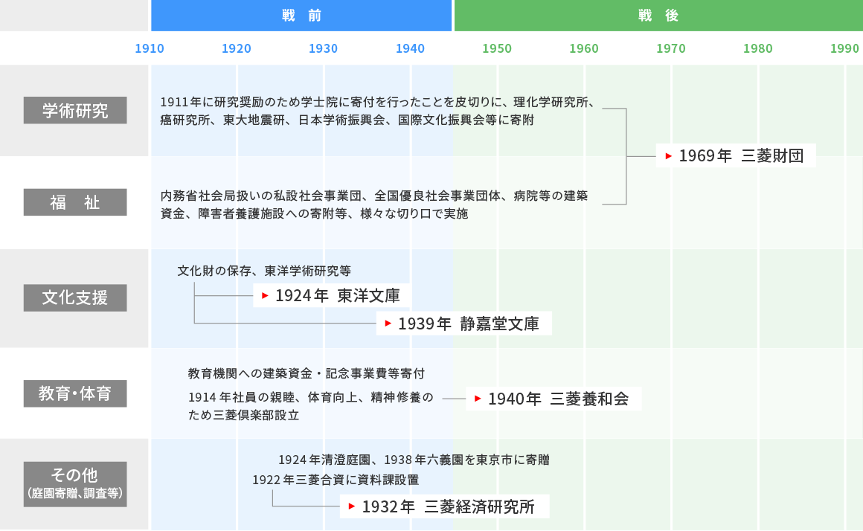The width and height of the screenshot is (863, 531).
Task: Click the text starting 内務省社会局扱い
Action: coord(374,205)
